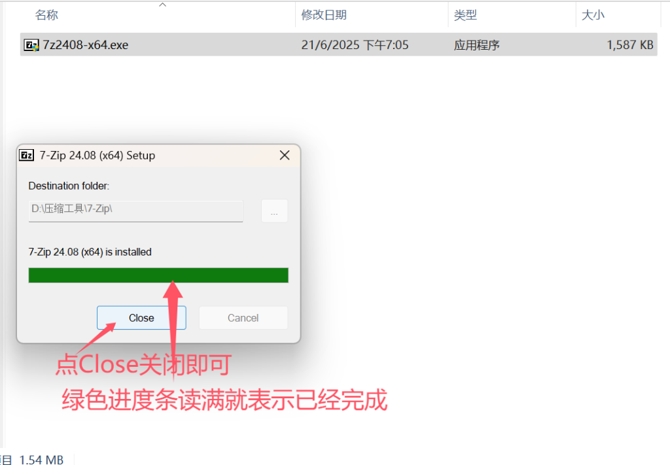The width and height of the screenshot is (670, 465).
Task: Click the "7-Zip 24.08 (x64) is installed" status text
Action: point(90,252)
